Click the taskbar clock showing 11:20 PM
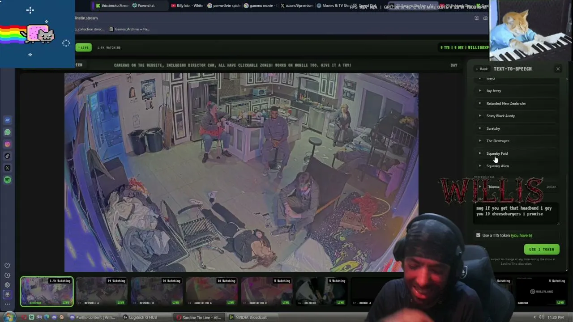The image size is (573, 322). tap(556, 318)
